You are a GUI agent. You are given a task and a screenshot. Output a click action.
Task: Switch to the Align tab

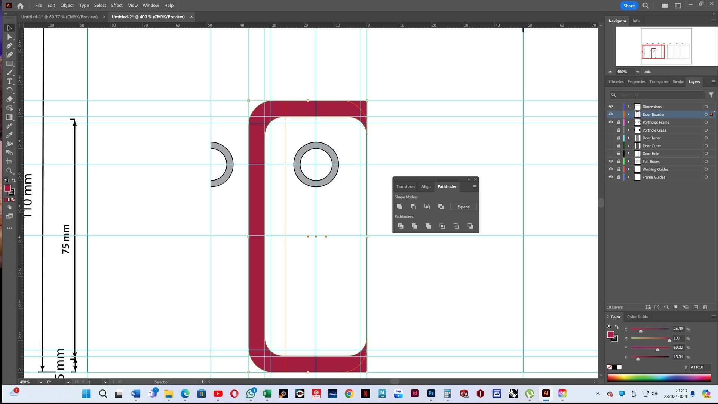pyautogui.click(x=426, y=186)
